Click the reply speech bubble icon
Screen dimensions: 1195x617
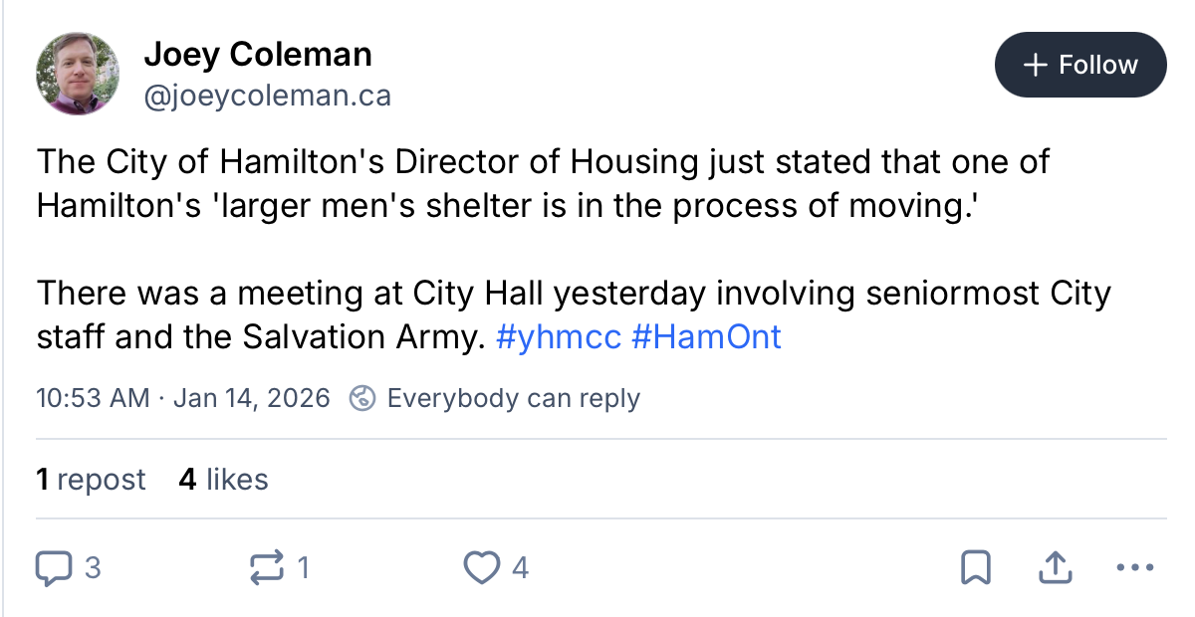(53, 568)
